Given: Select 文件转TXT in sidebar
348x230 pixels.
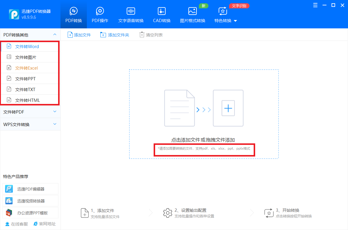Looking at the screenshot, I should click(30, 89).
